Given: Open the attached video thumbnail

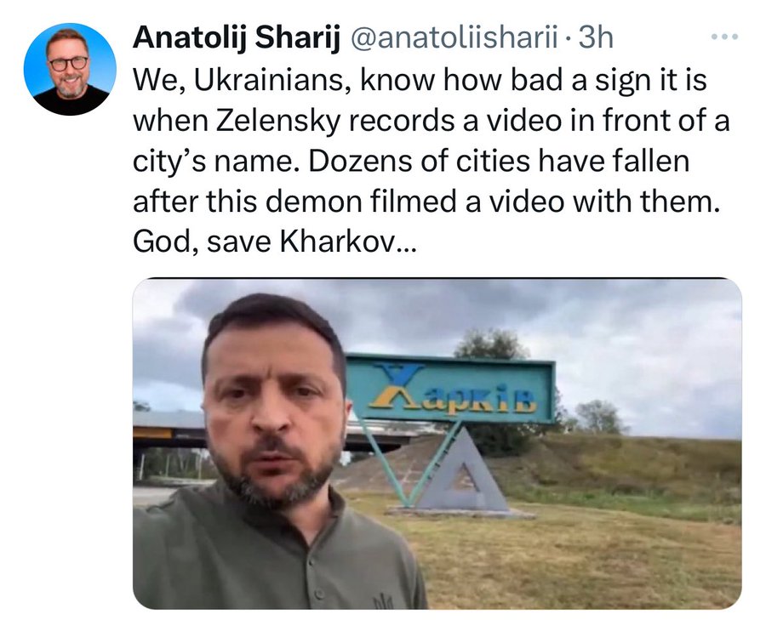Looking at the screenshot, I should (437, 443).
